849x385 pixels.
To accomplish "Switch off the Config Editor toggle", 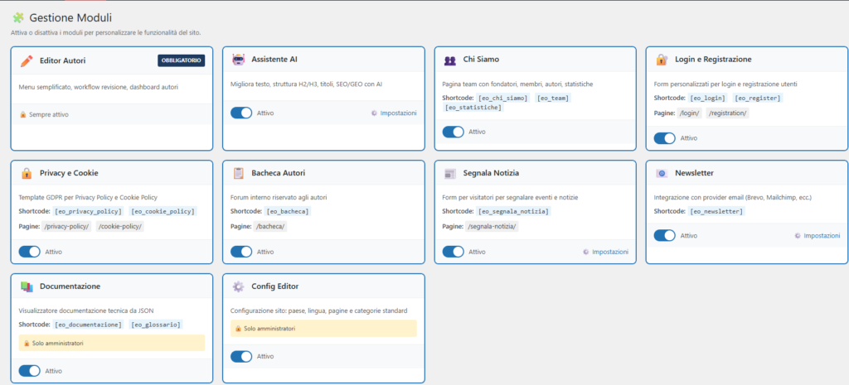I will pos(241,356).
